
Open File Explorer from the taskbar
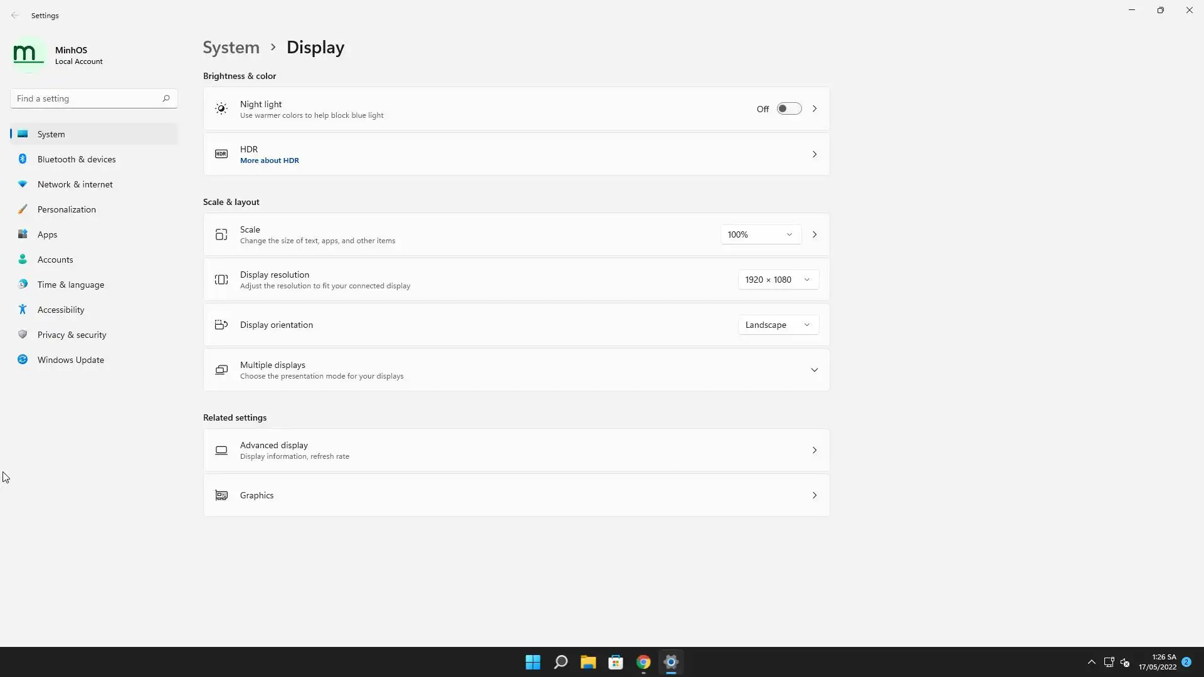[588, 662]
